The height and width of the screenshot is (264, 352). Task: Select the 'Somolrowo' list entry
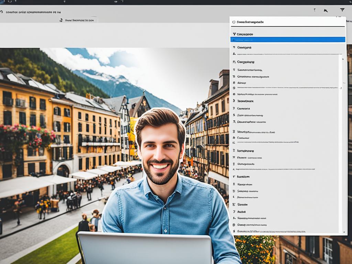[245, 151]
